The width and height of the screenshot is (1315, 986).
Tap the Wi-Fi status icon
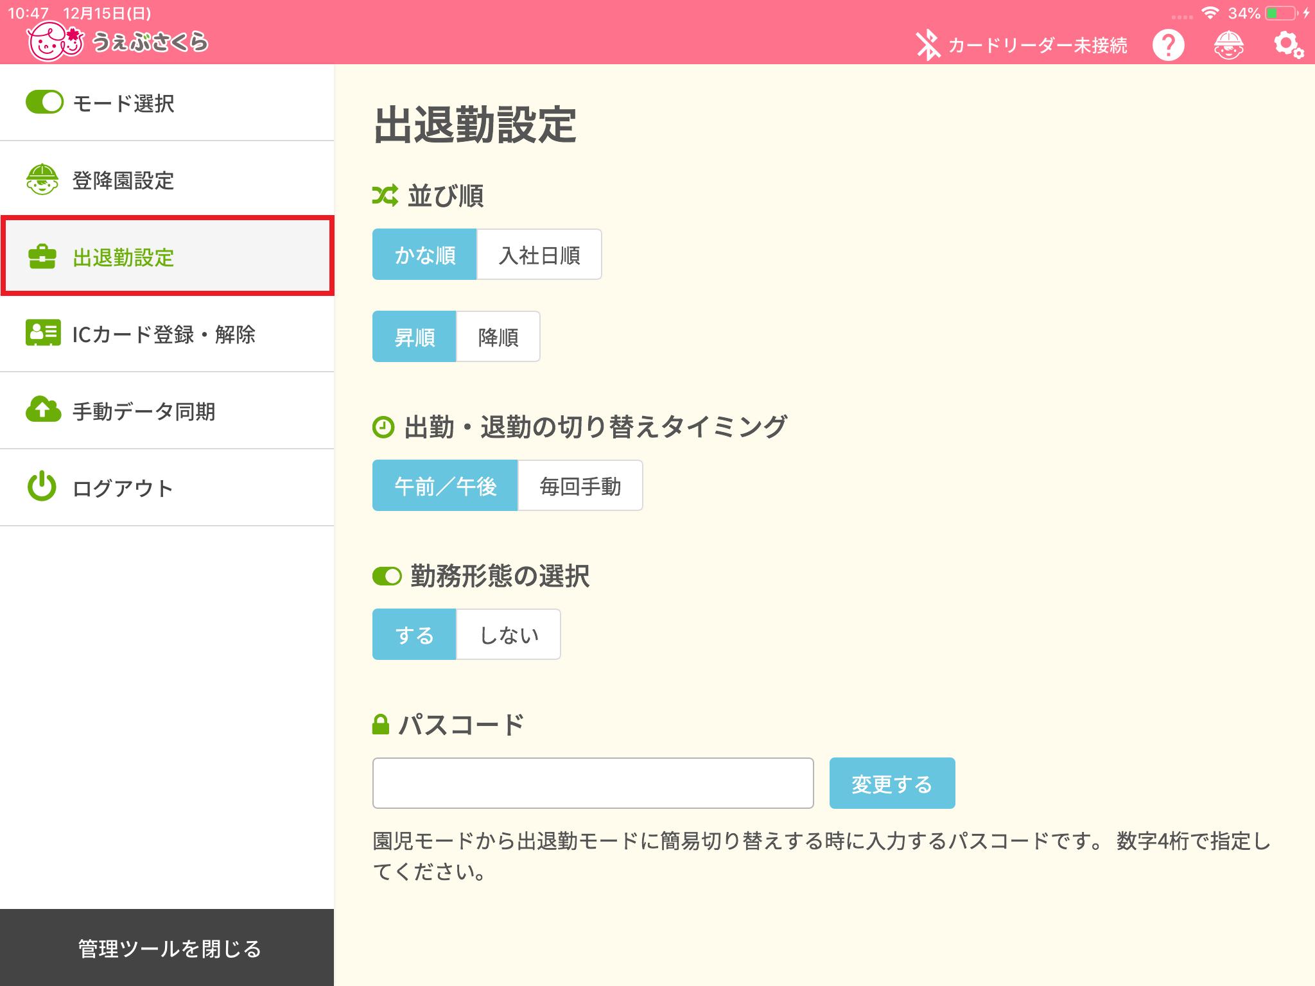(x=1210, y=13)
